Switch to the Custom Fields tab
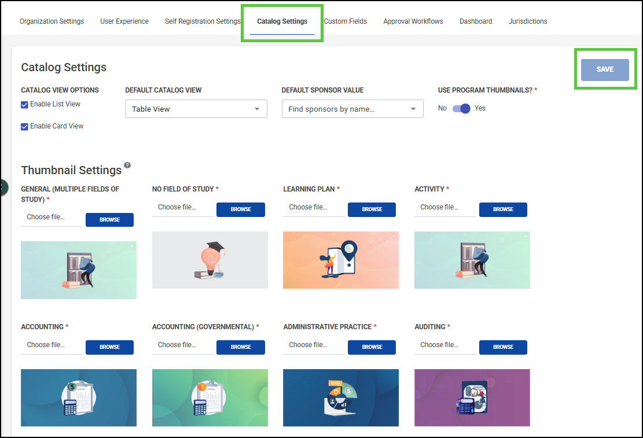 346,21
